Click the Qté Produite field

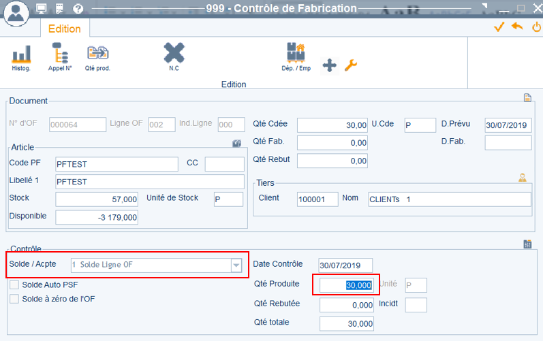pyautogui.click(x=347, y=285)
